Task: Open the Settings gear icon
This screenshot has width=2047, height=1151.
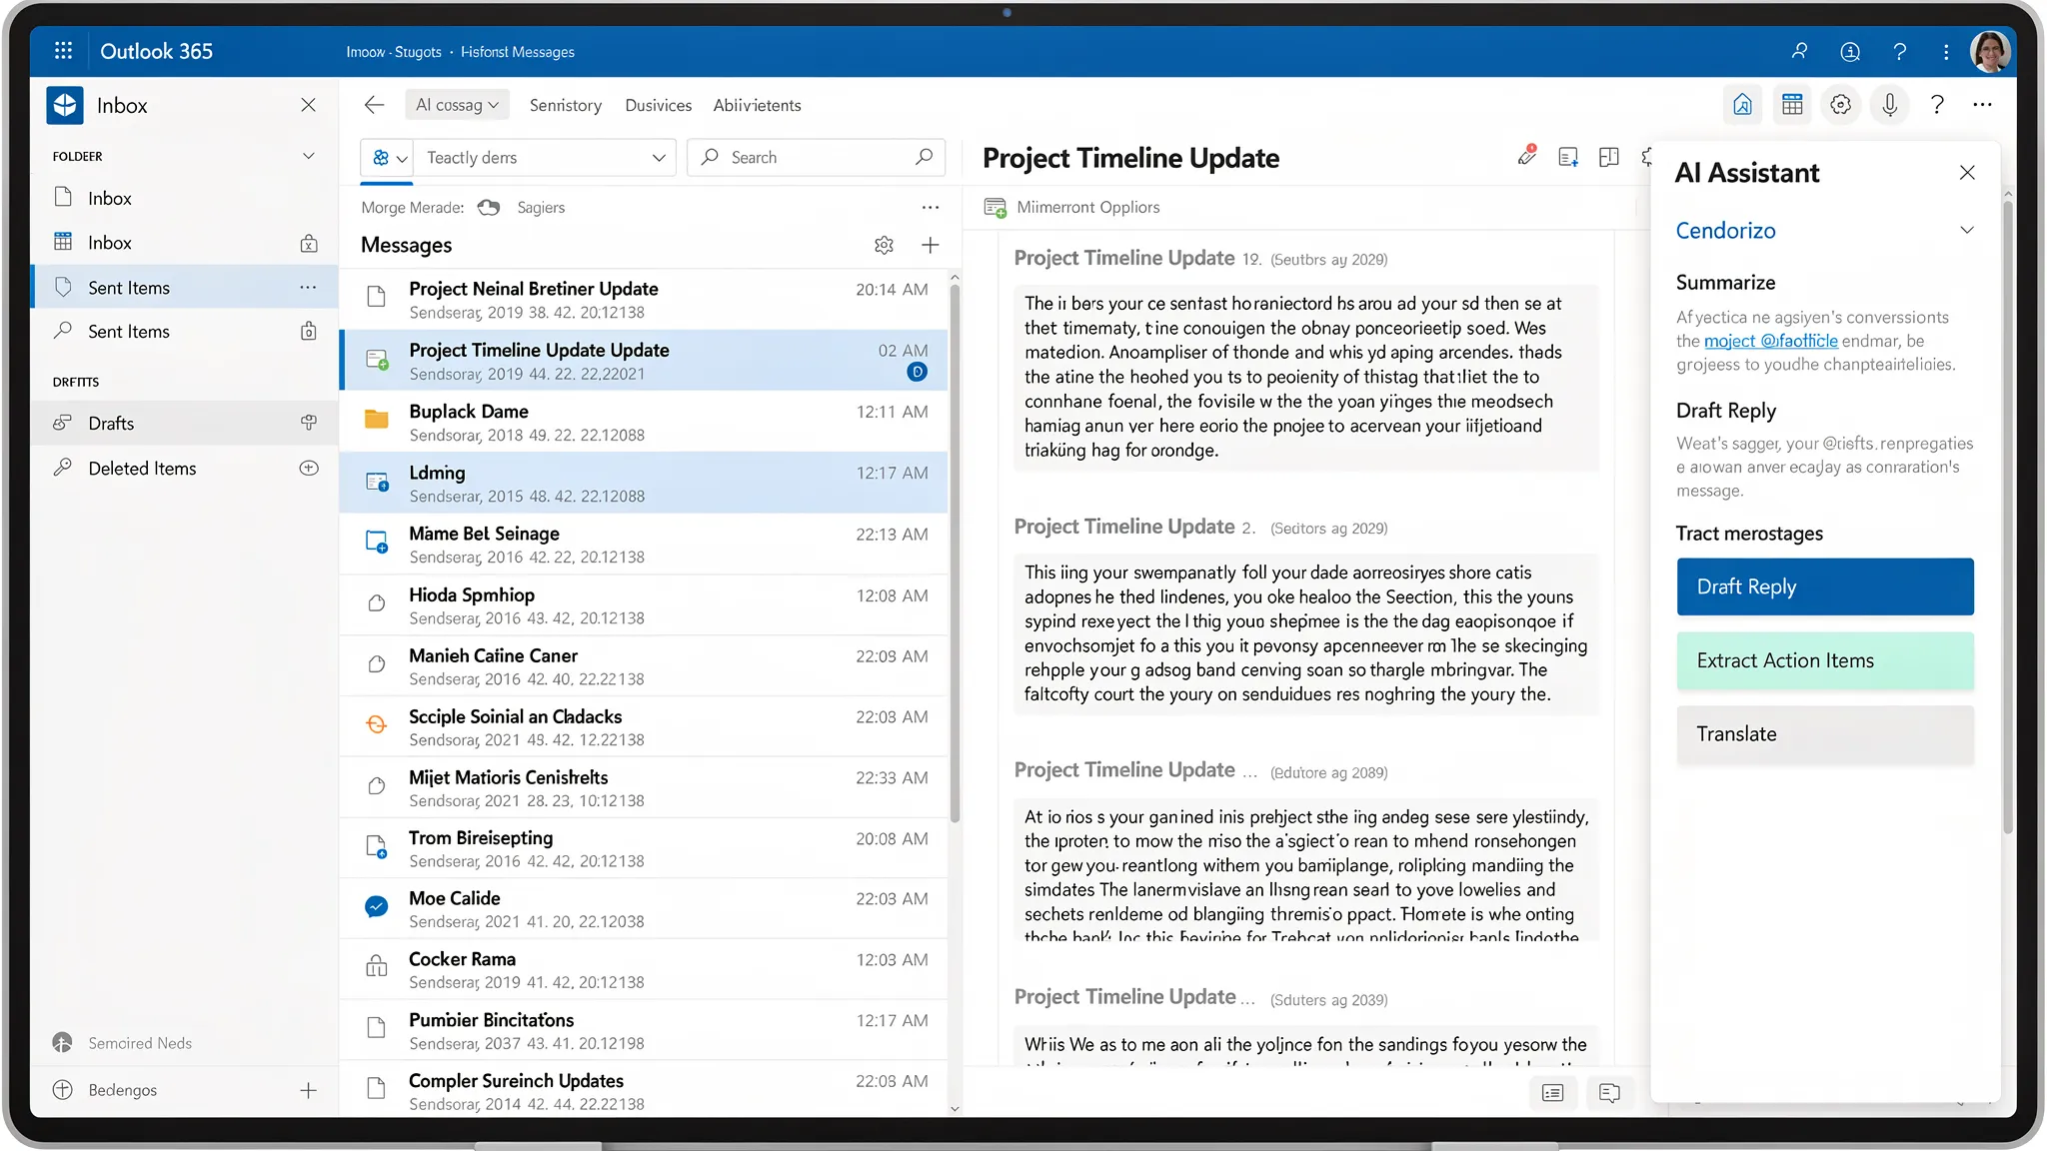Action: click(x=1841, y=104)
